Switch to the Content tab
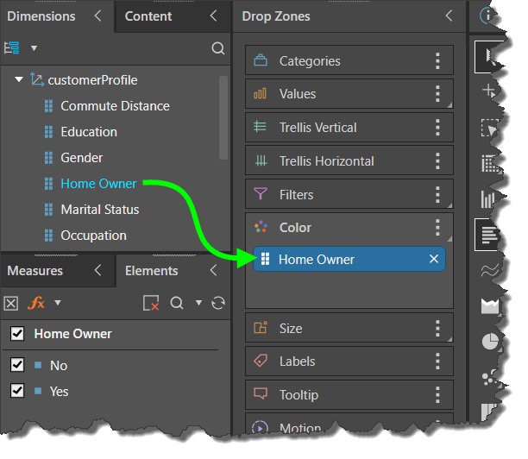528x459 pixels. [148, 16]
